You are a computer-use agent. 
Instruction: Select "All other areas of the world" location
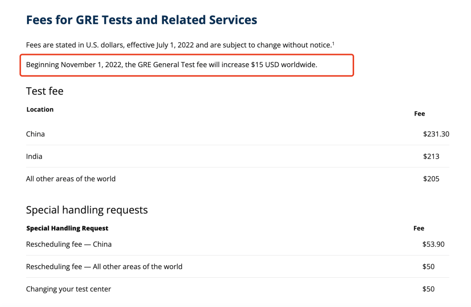click(71, 178)
